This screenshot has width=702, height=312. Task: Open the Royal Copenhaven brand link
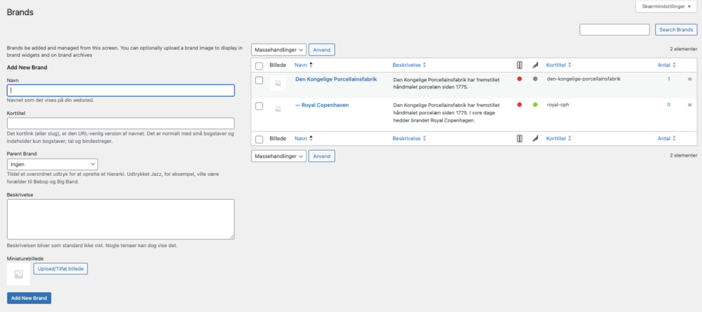pyautogui.click(x=322, y=105)
